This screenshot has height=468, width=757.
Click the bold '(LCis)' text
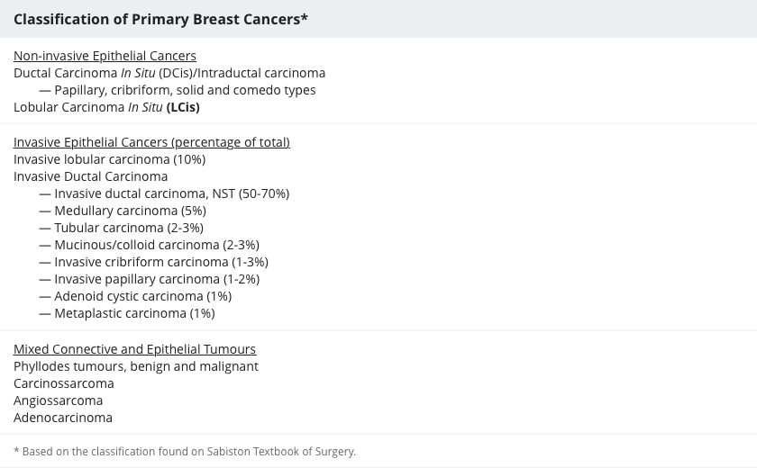(x=183, y=107)
